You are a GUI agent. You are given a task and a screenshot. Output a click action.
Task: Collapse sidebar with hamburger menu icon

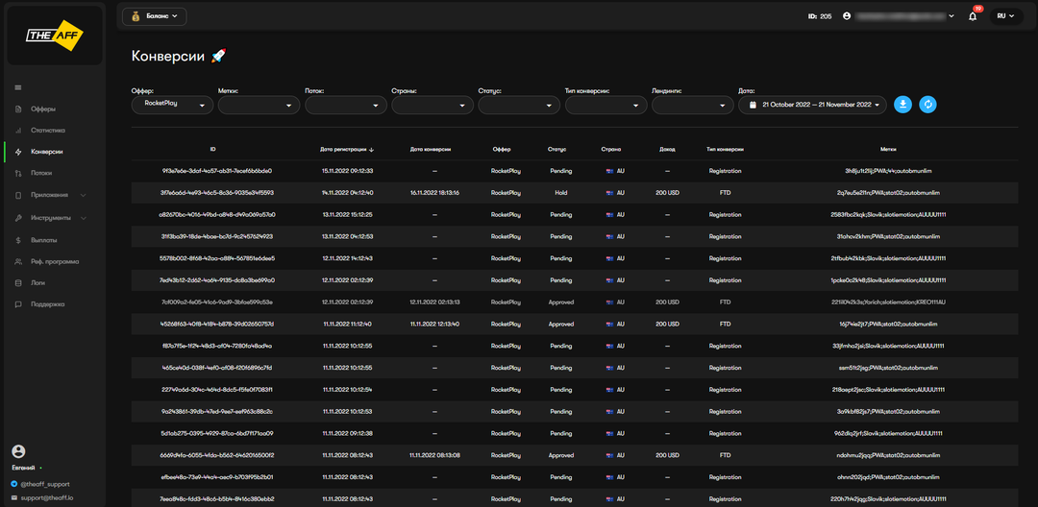17,87
